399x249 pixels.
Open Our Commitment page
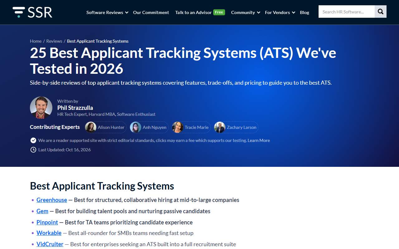(151, 12)
